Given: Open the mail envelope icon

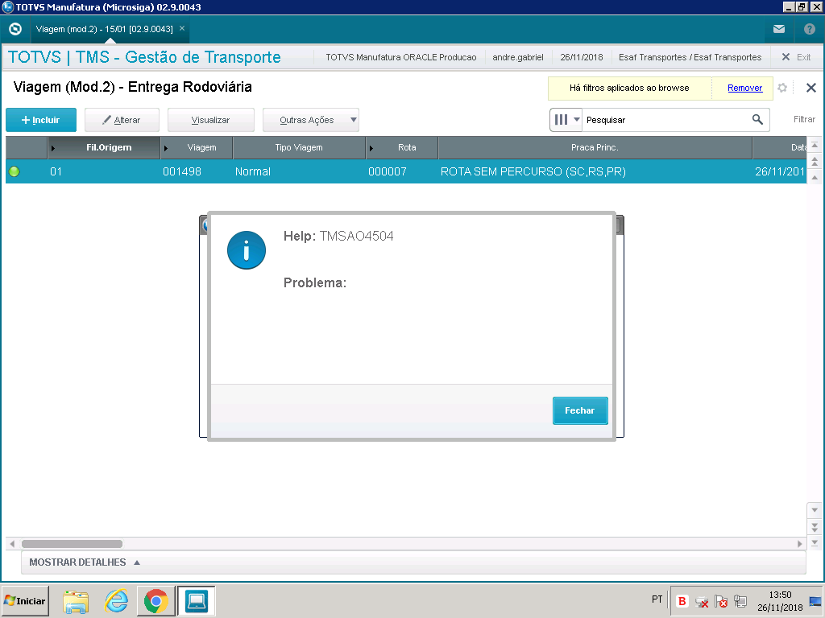Looking at the screenshot, I should (x=779, y=29).
